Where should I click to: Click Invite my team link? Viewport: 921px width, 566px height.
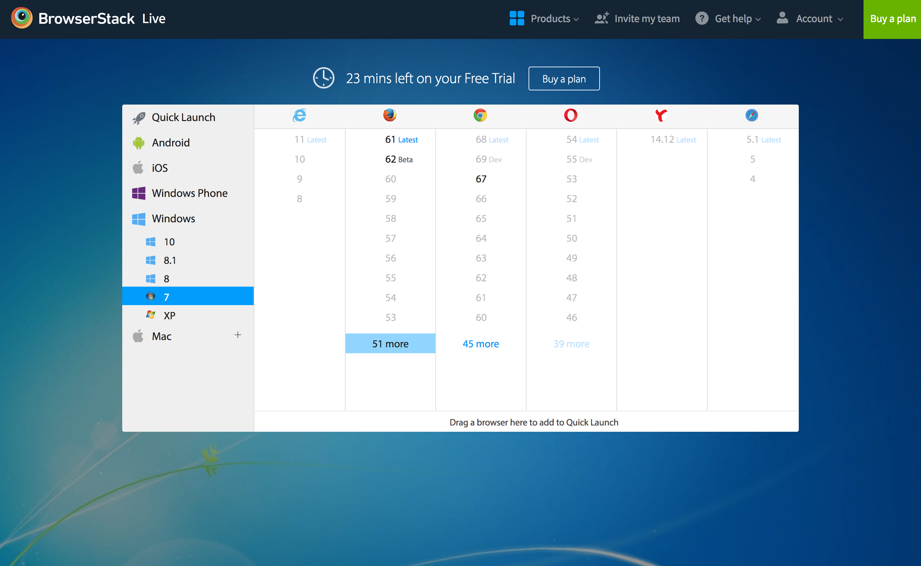[x=637, y=18]
